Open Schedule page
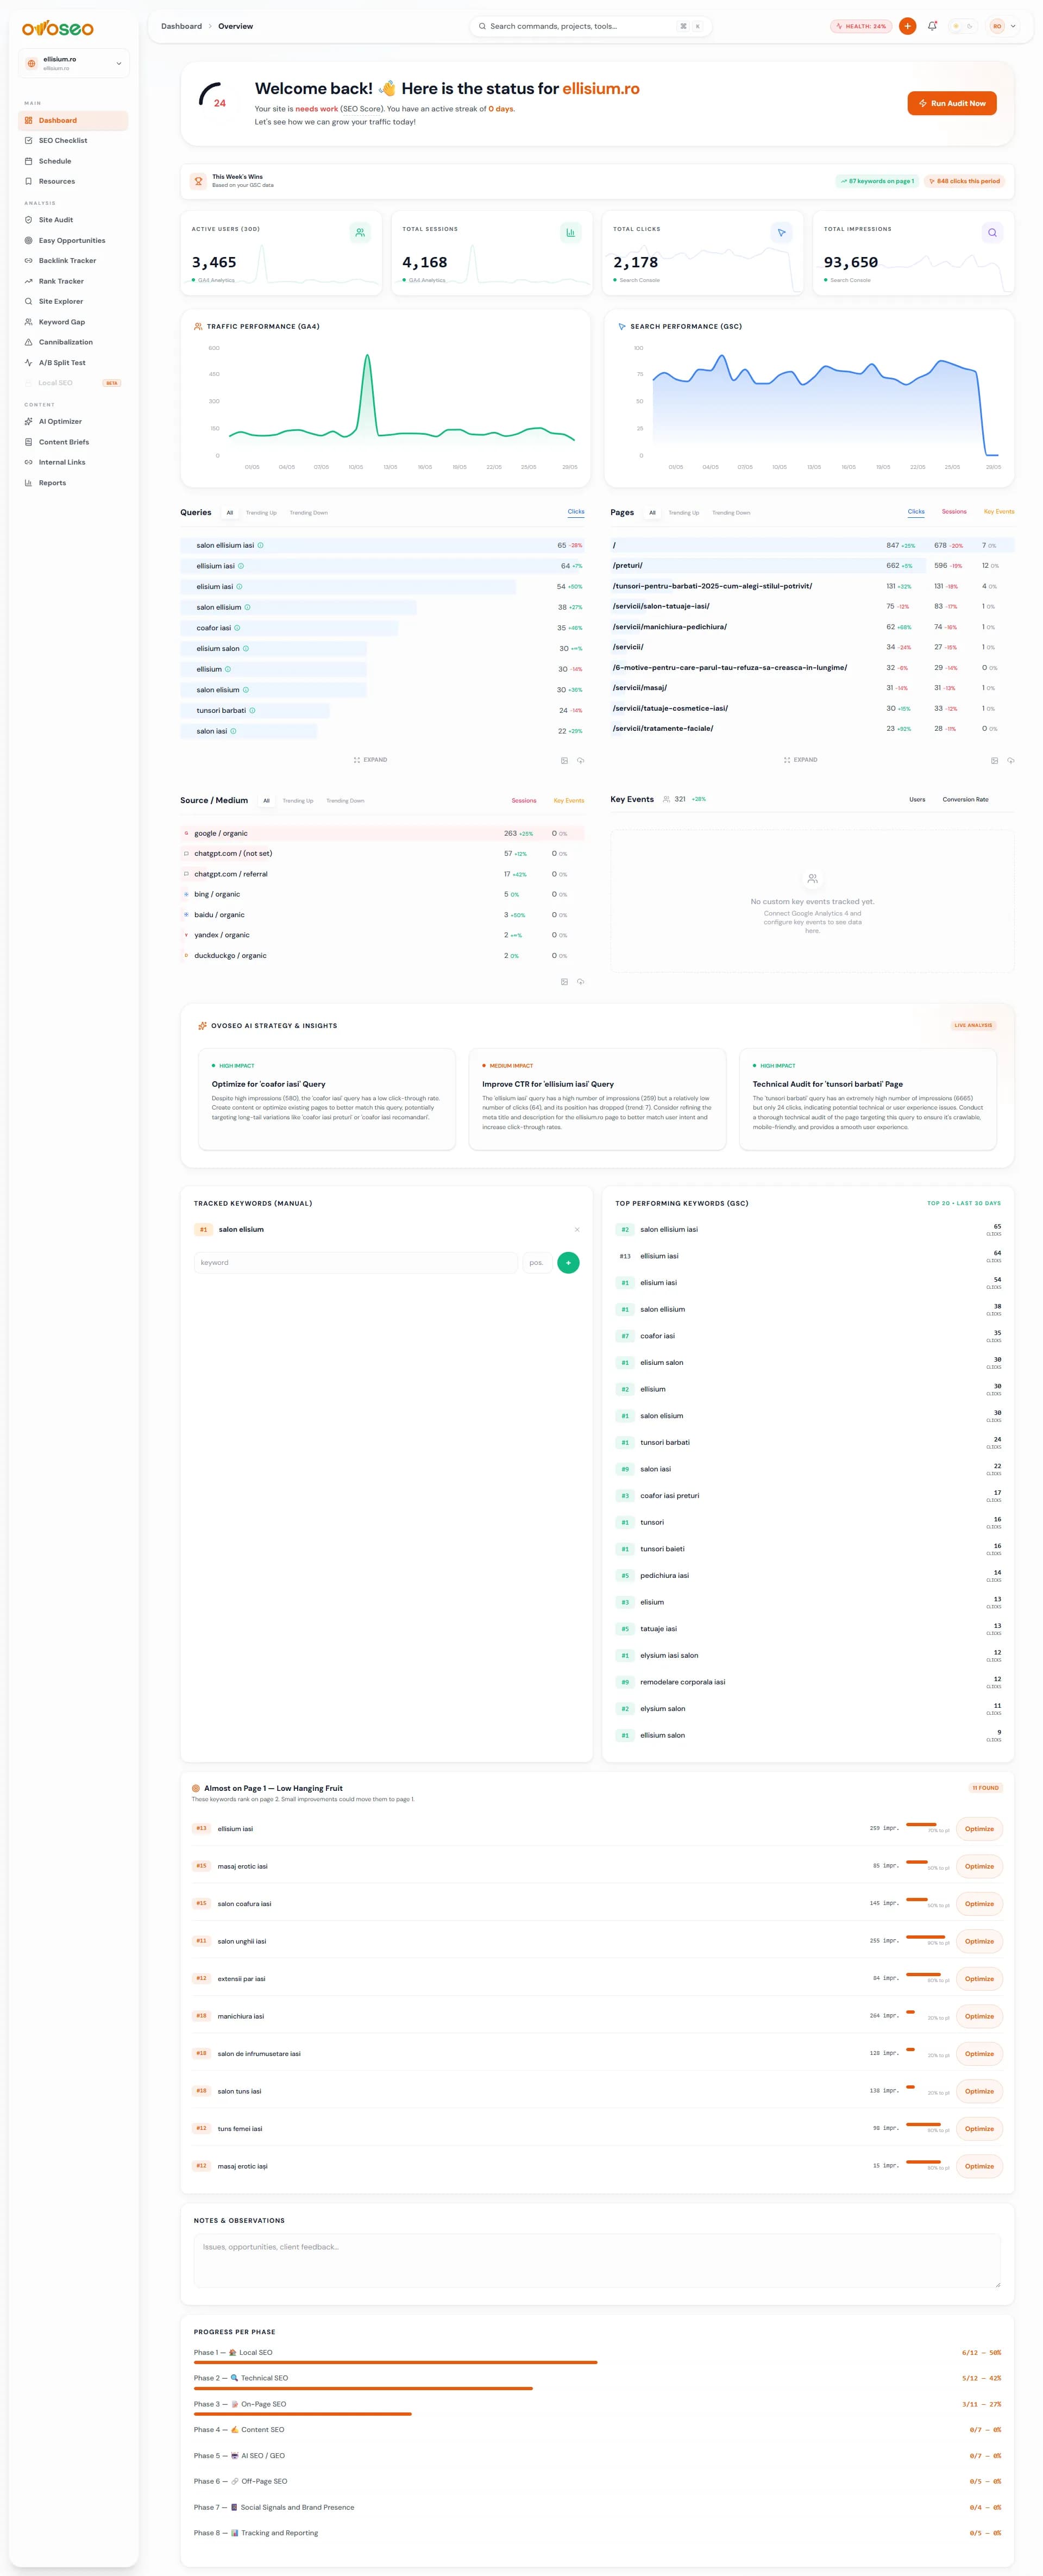Screen dimensions: 1043x2576 click(x=73, y=161)
